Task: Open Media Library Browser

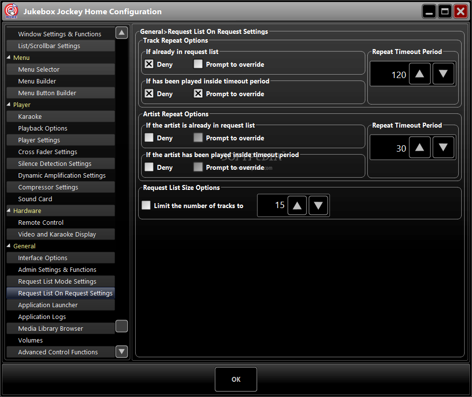Action: (x=60, y=328)
